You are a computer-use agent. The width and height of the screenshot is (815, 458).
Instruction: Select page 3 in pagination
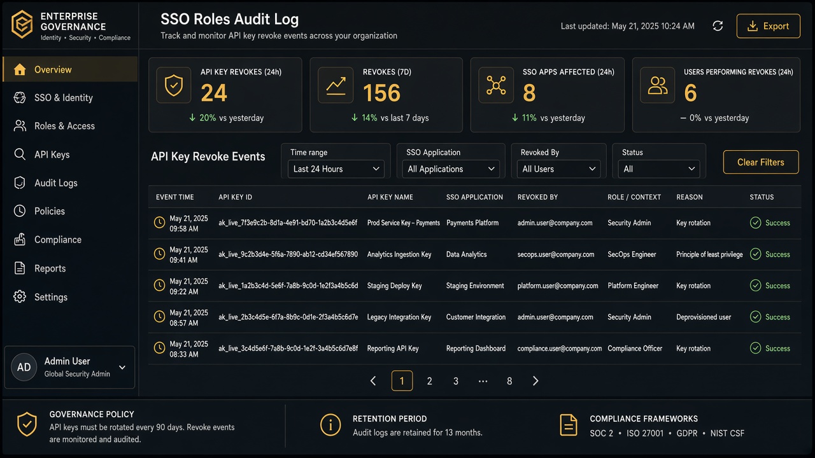point(456,381)
